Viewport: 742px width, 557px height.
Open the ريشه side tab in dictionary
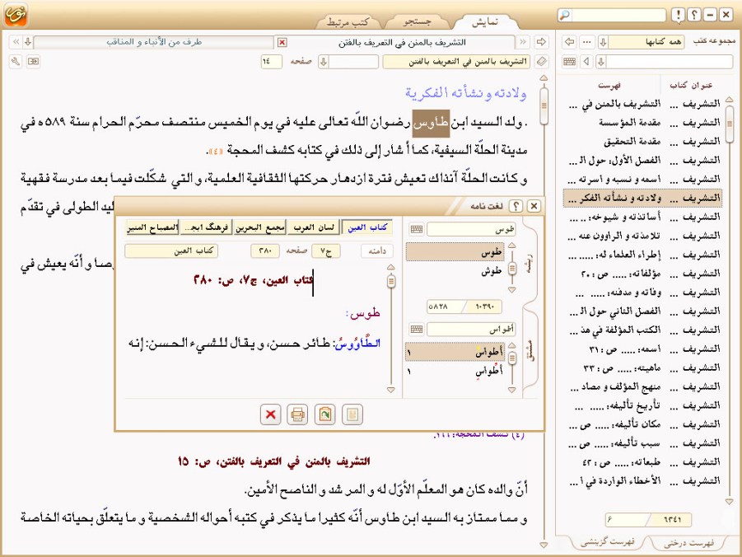[530, 262]
